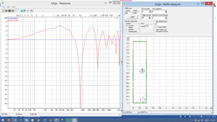Viewport: 217px width, 122px height.
Task: Click the New file toolbar icon
Action: click(3, 10)
